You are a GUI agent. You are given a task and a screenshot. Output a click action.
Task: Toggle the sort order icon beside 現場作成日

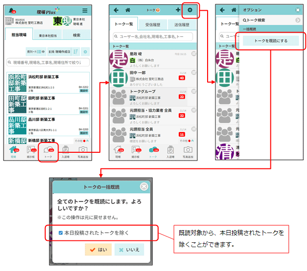[76, 51]
